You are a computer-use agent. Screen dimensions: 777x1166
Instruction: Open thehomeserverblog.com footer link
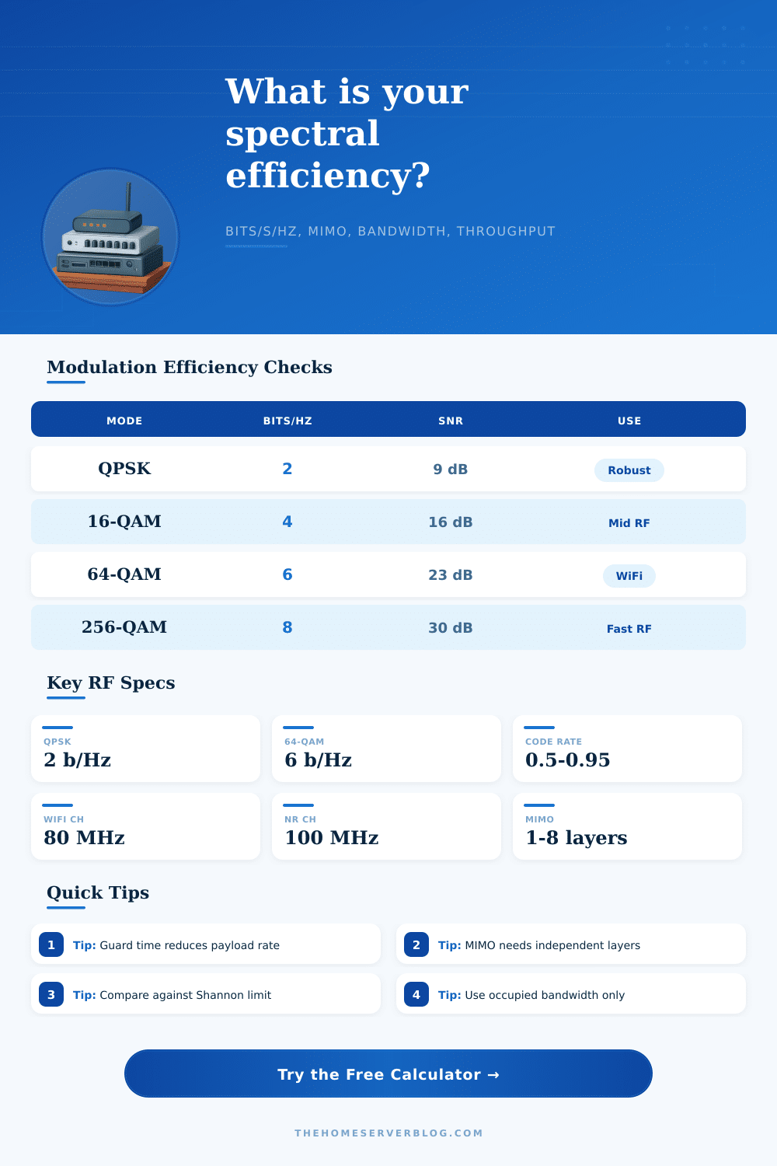[x=388, y=1133]
